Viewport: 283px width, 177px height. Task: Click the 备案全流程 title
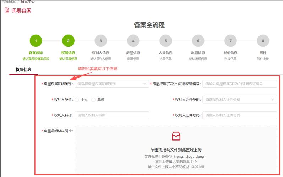click(149, 25)
